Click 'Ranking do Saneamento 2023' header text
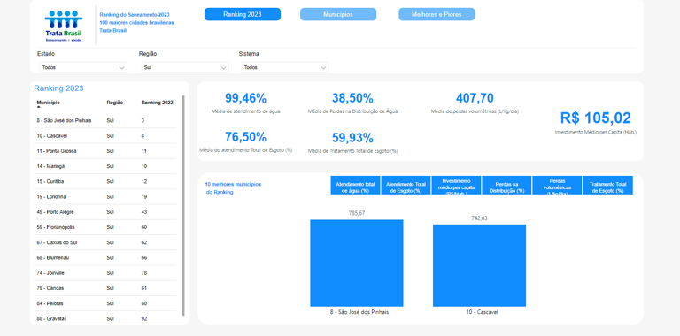 [x=135, y=15]
